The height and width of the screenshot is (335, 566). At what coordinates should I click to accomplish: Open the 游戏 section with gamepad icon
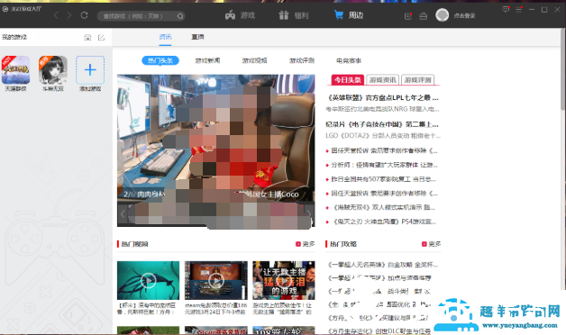click(240, 15)
